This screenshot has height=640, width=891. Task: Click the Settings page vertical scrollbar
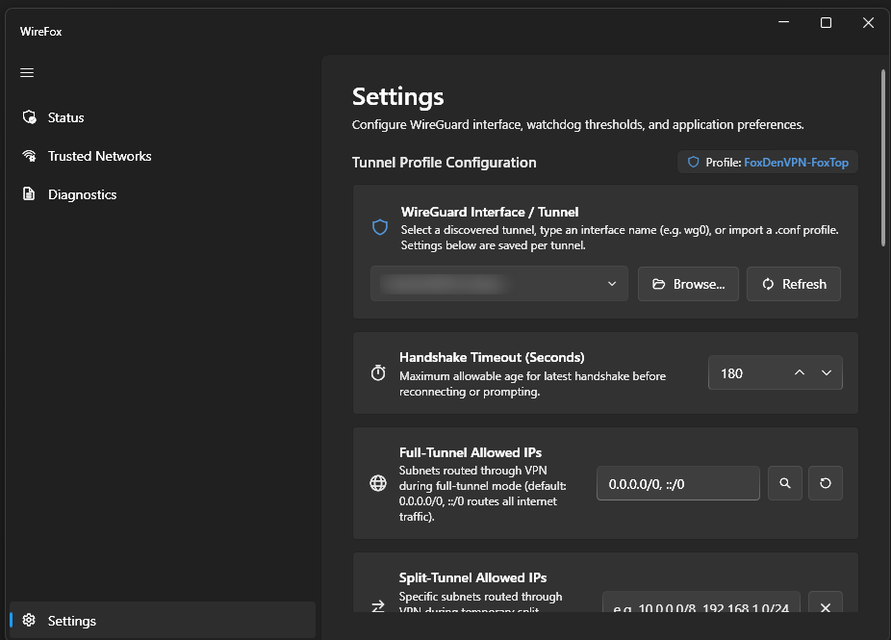pos(883,158)
